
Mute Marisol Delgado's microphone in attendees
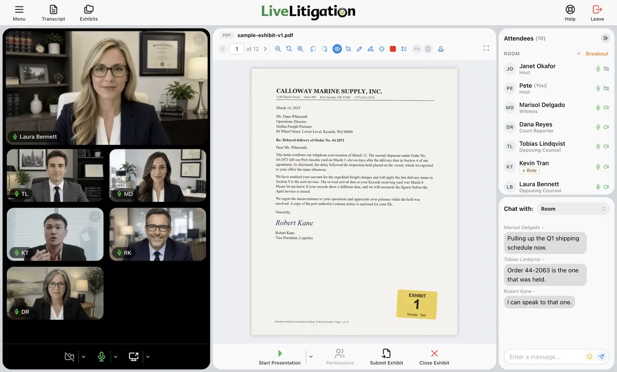[x=598, y=108]
